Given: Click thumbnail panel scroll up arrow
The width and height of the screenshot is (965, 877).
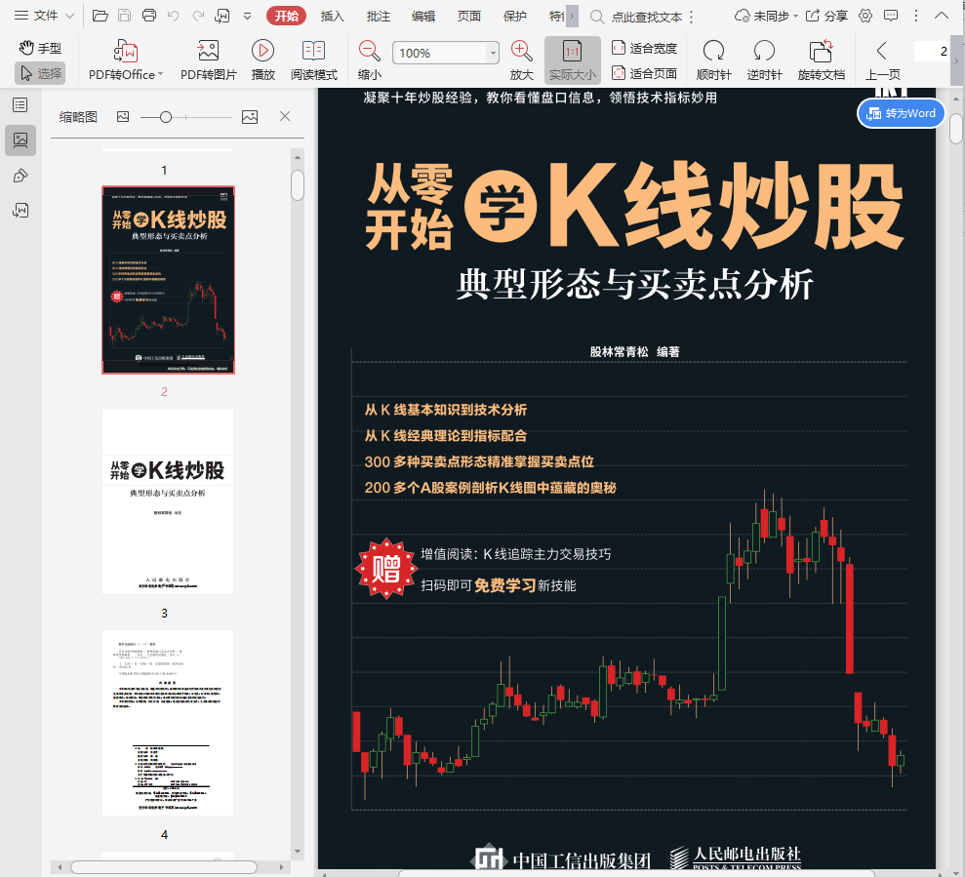Looking at the screenshot, I should (x=298, y=158).
